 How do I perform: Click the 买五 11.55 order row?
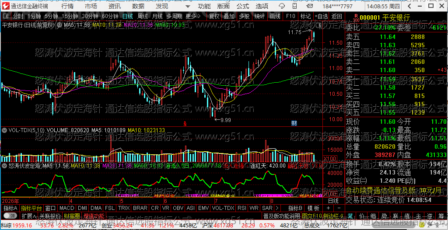coord(396,112)
